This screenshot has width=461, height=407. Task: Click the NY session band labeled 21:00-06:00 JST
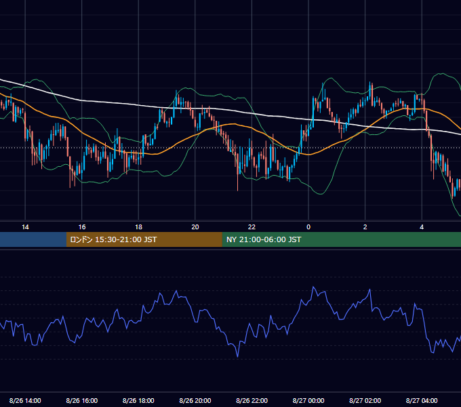click(x=341, y=239)
